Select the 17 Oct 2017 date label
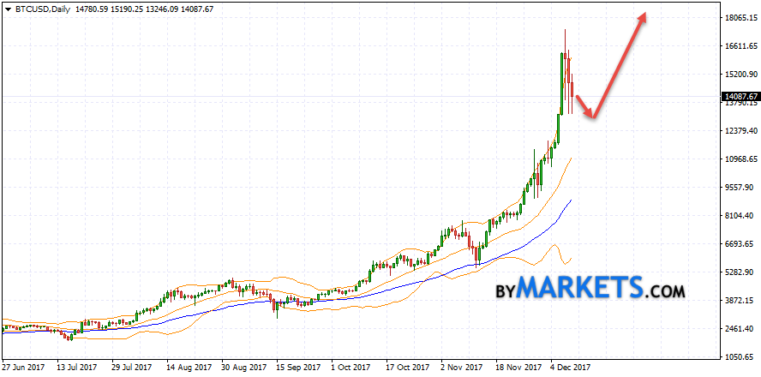The height and width of the screenshot is (377, 761). click(407, 367)
